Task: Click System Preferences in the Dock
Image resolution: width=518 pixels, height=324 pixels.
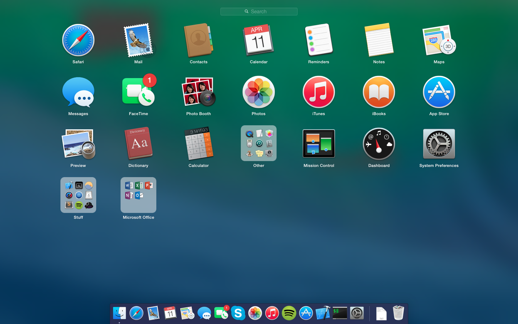Action: (x=357, y=313)
